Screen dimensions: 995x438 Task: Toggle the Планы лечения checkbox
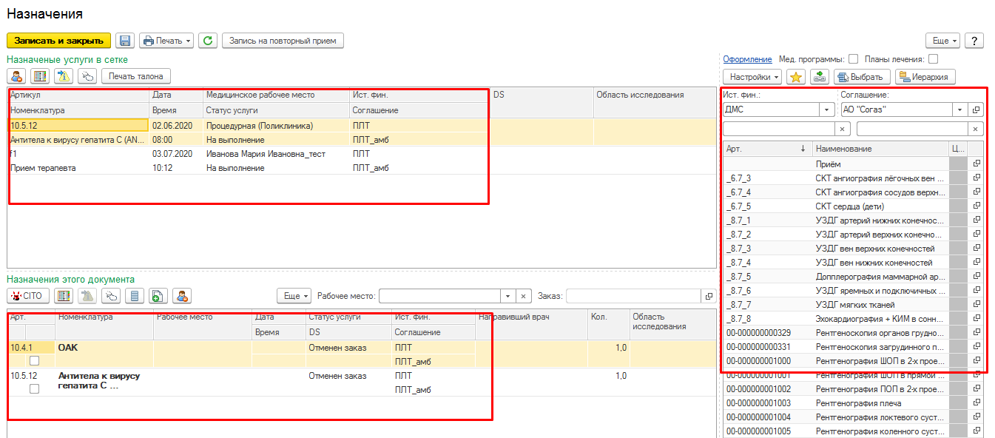934,59
